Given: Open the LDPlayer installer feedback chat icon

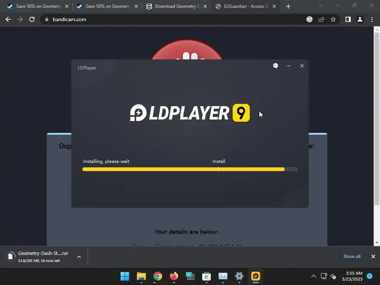Looking at the screenshot, I should point(276,66).
